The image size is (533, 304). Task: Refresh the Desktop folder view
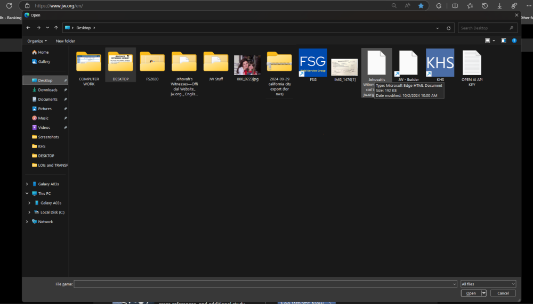tap(449, 28)
